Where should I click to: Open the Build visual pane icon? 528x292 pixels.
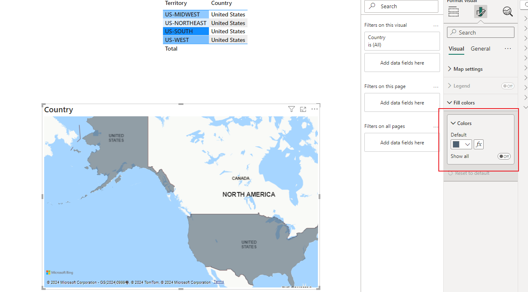tap(454, 12)
